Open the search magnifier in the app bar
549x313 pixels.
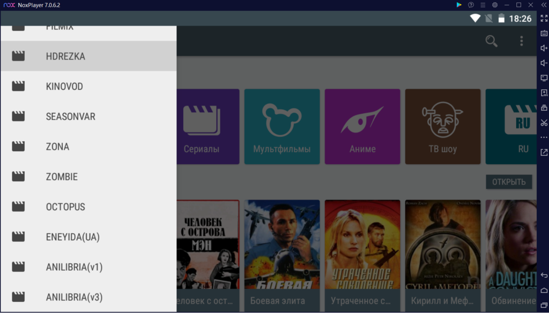(x=491, y=41)
